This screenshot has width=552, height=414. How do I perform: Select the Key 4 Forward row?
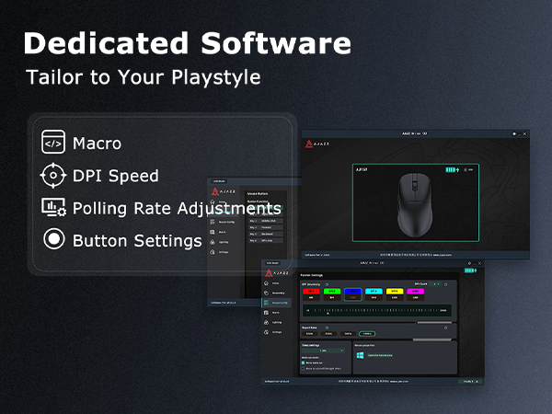(x=266, y=227)
